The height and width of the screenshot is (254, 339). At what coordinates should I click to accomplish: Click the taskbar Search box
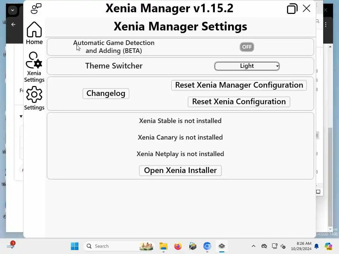pyautogui.click(x=119, y=246)
